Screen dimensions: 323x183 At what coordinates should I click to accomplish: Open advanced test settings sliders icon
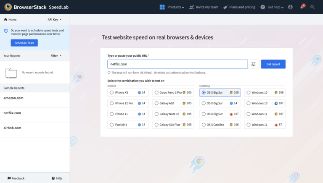pyautogui.click(x=253, y=64)
